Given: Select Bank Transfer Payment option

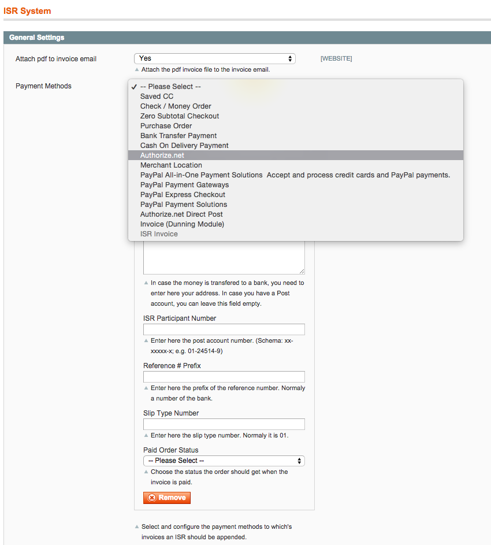Looking at the screenshot, I should 178,136.
